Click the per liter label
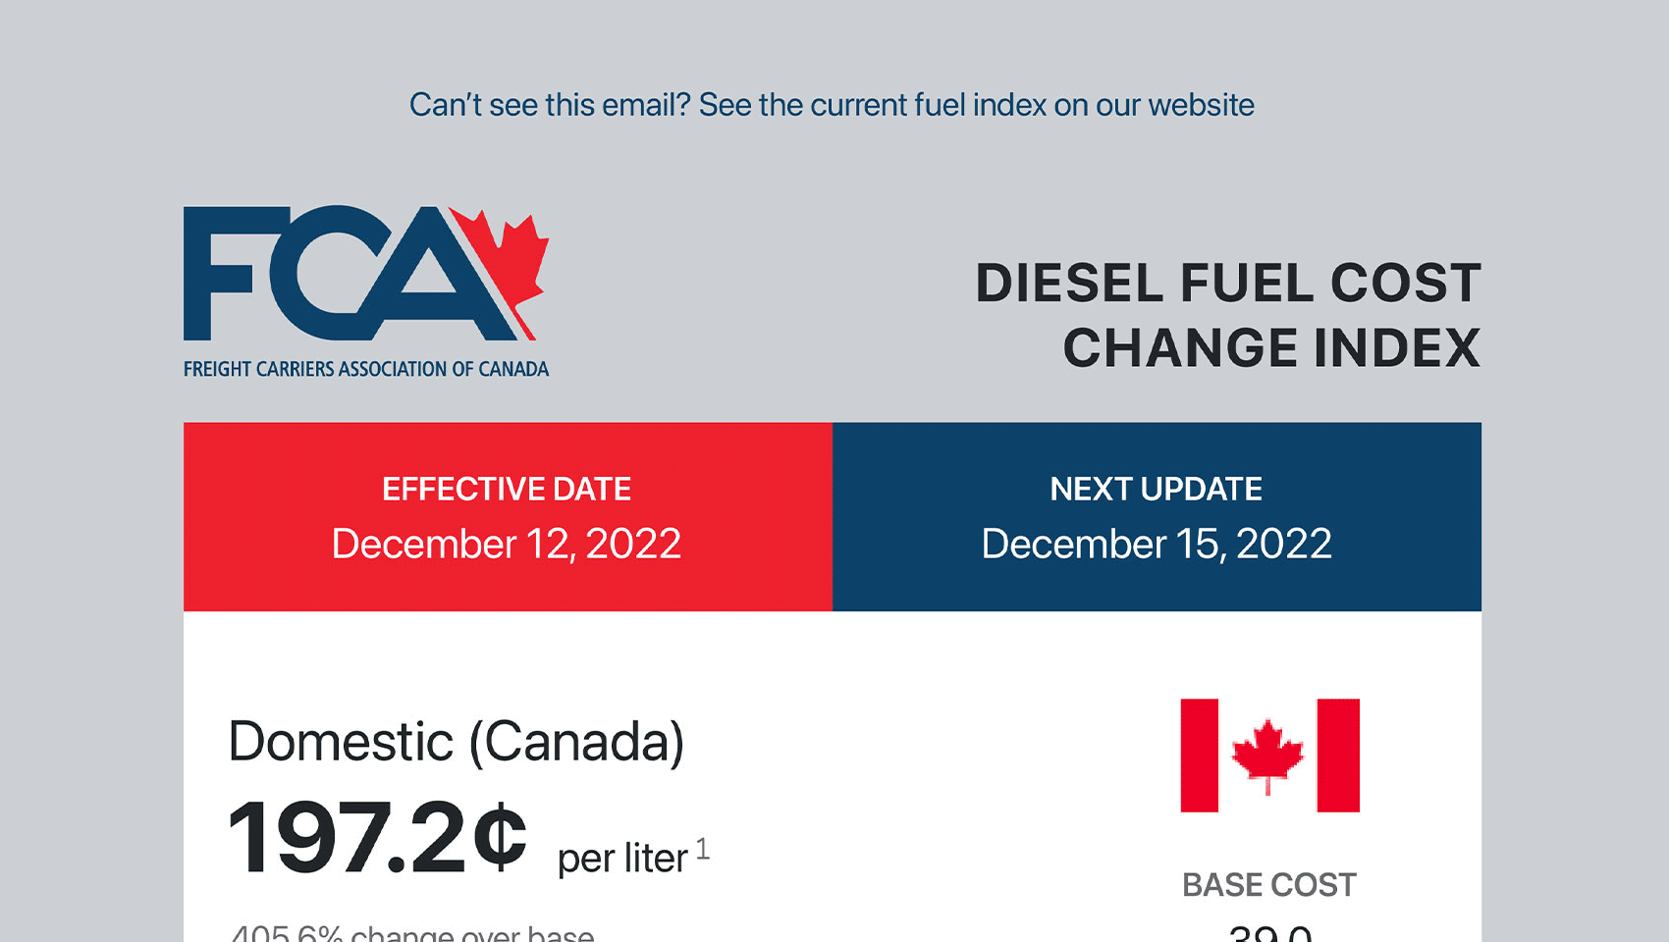 click(x=622, y=859)
